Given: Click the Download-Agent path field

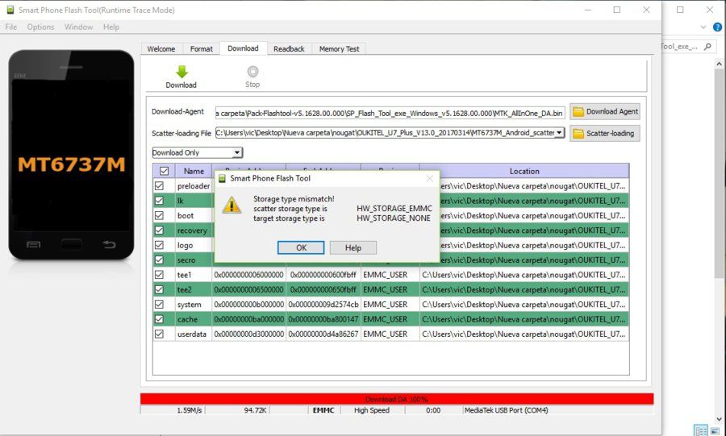Looking at the screenshot, I should [x=390, y=113].
